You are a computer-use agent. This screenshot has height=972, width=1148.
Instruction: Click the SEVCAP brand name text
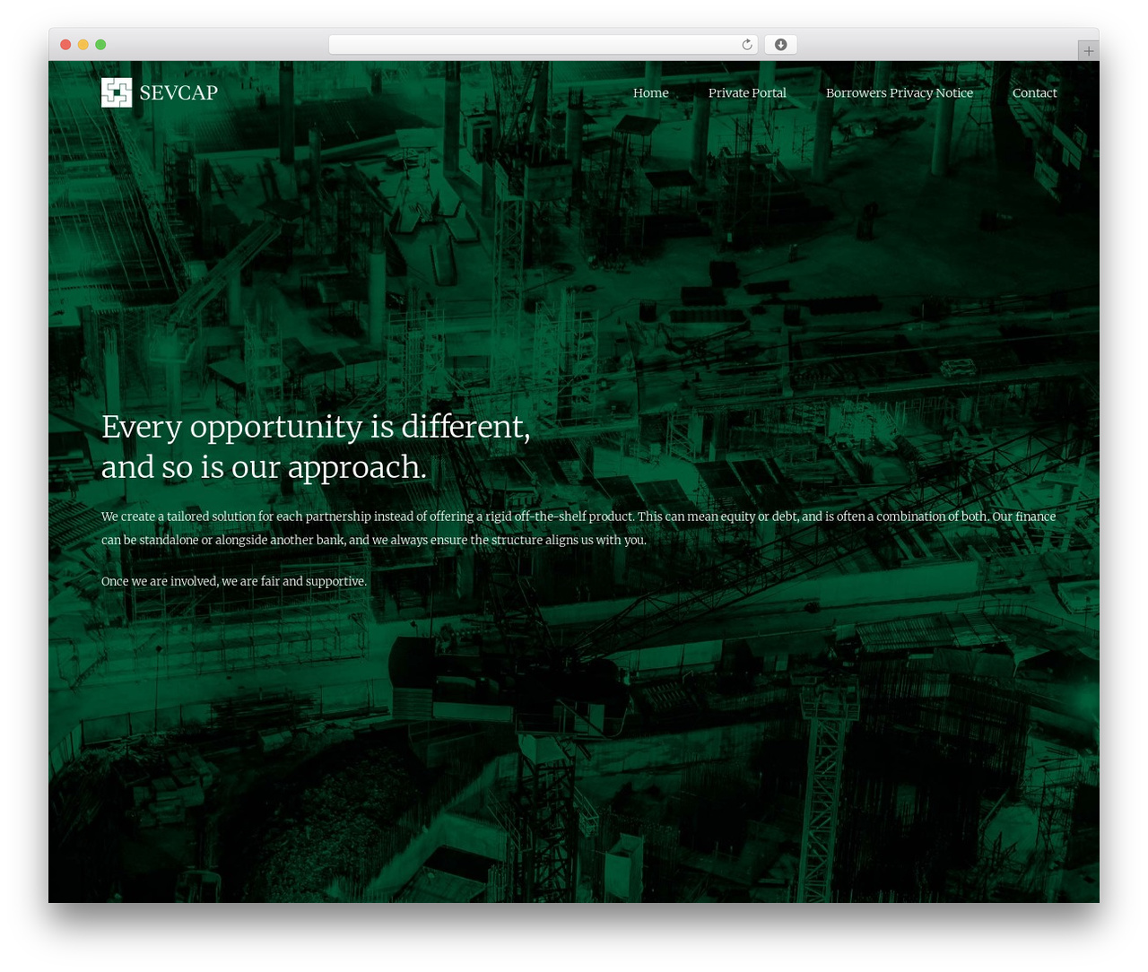[178, 92]
